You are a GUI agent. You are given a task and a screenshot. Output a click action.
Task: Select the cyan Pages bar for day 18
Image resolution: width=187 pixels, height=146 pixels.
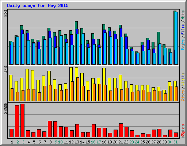click(x=105, y=49)
